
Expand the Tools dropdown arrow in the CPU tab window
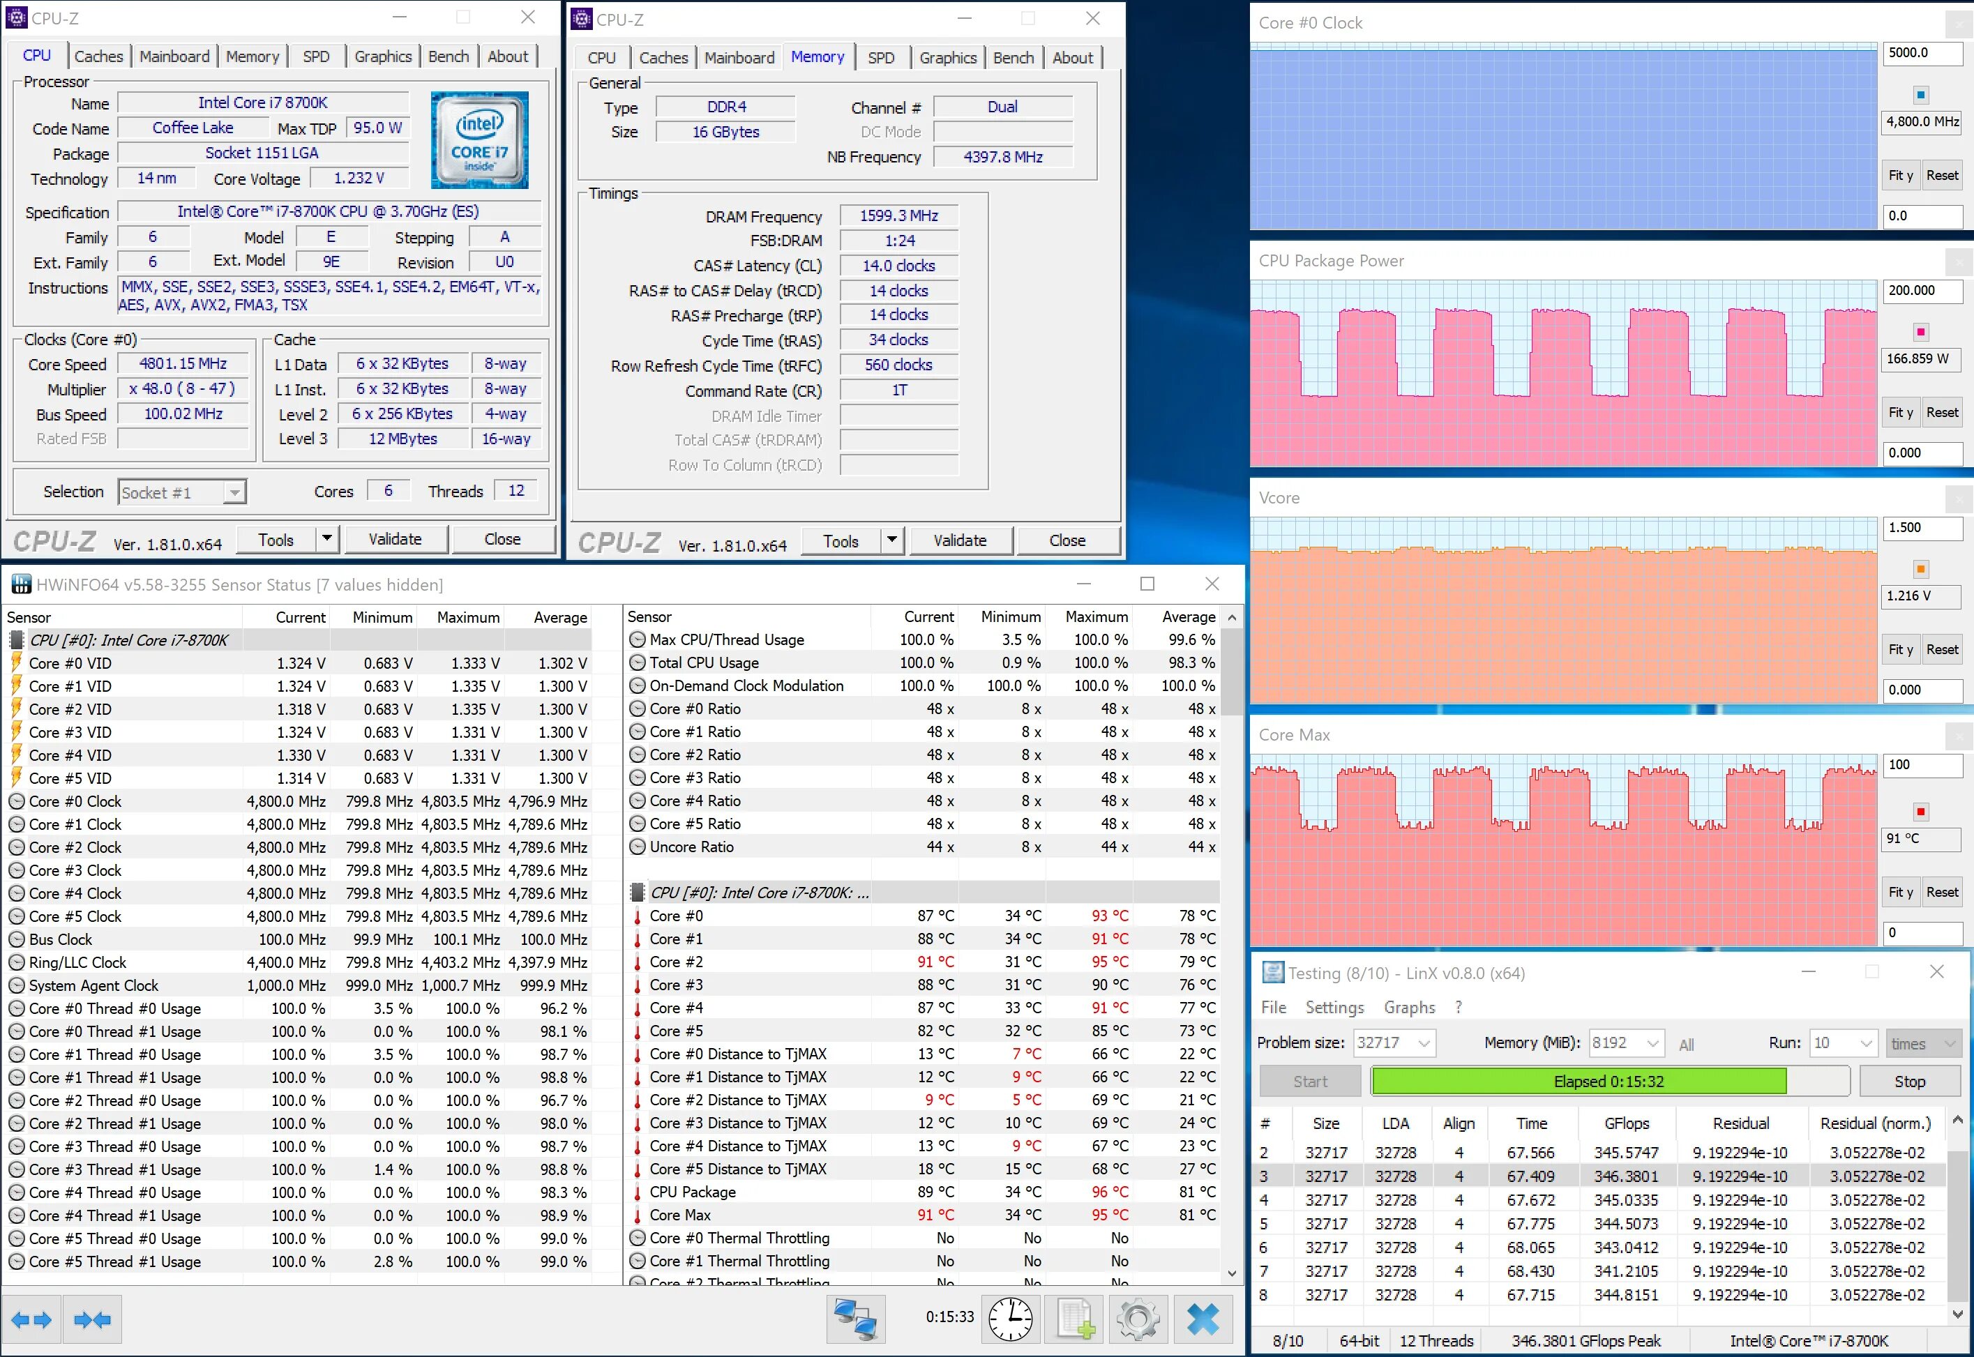point(326,539)
